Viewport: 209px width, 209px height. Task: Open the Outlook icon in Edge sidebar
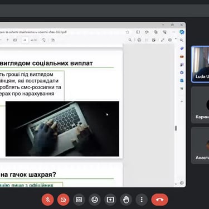click(182, 80)
